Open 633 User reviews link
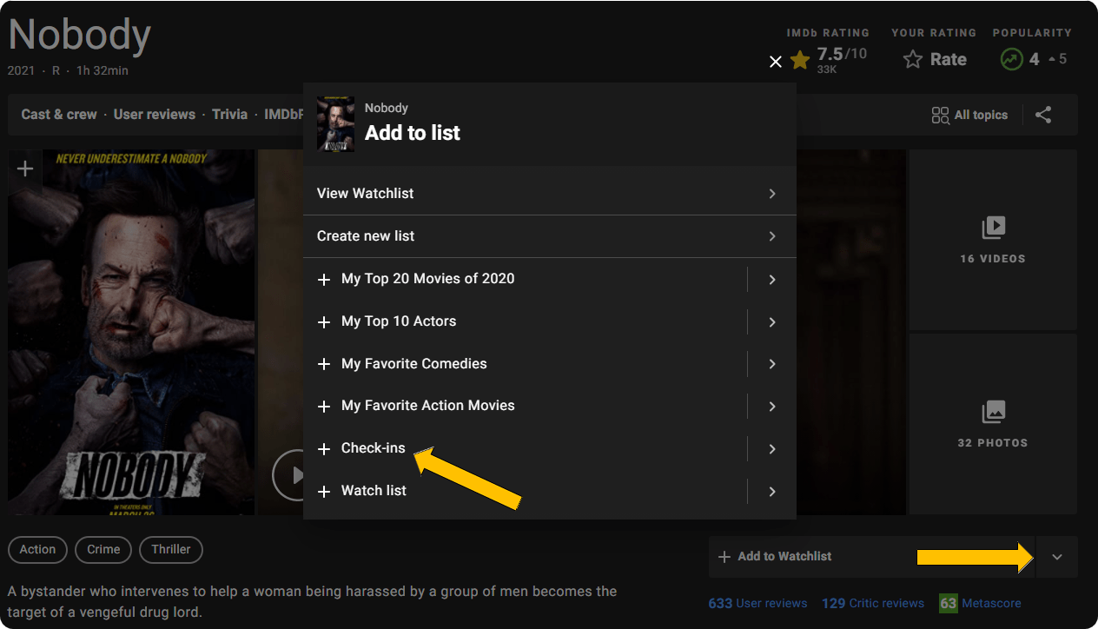This screenshot has width=1098, height=629. tap(757, 603)
